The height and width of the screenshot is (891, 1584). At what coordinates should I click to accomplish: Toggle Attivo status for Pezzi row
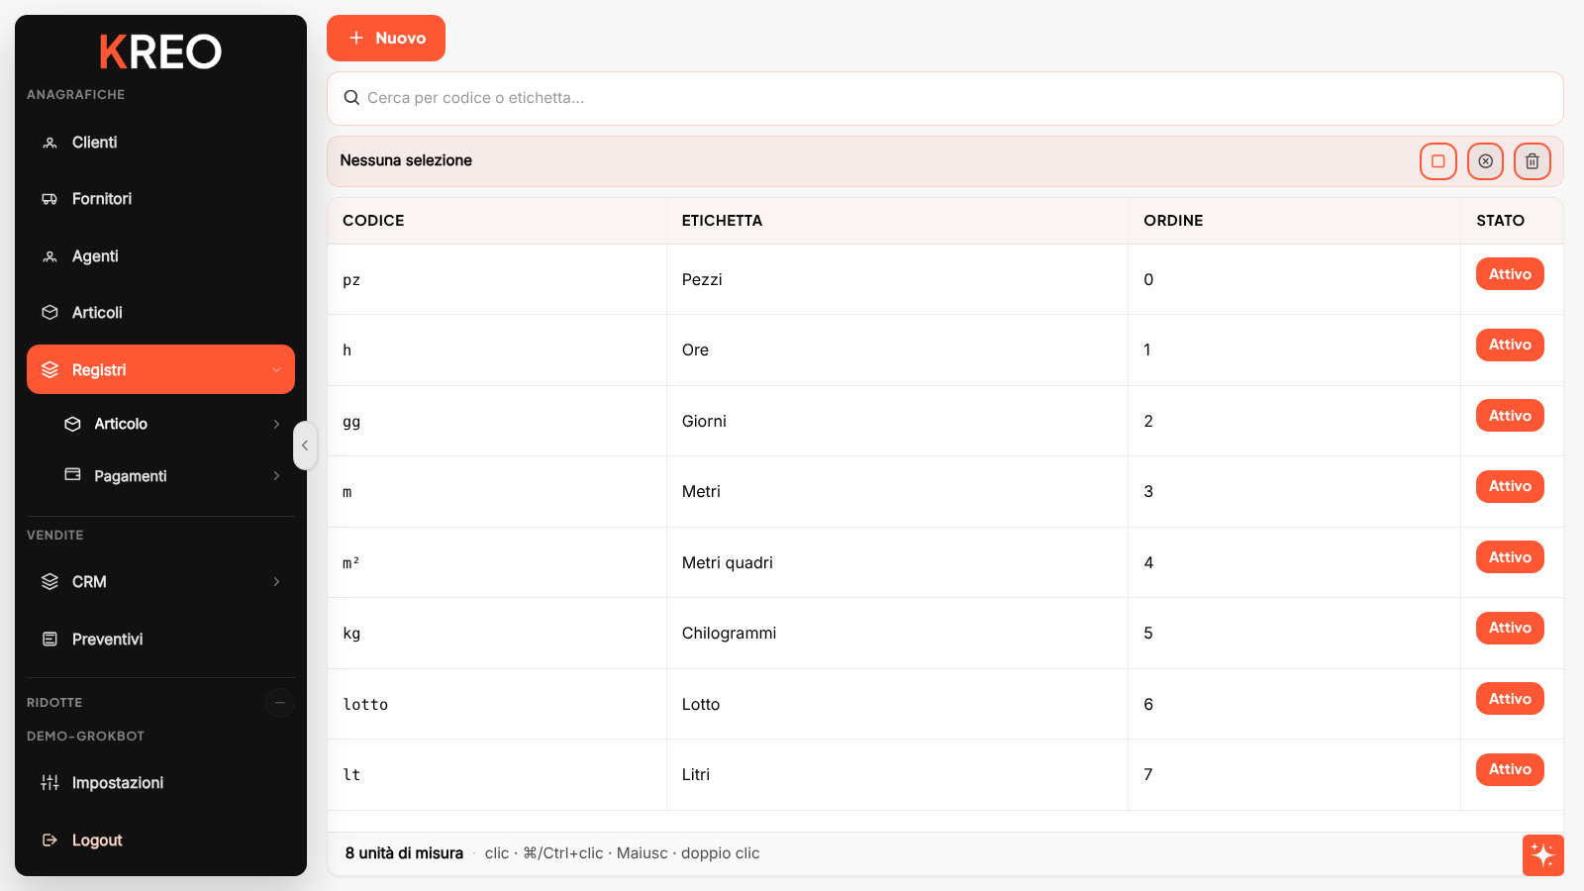1510,274
